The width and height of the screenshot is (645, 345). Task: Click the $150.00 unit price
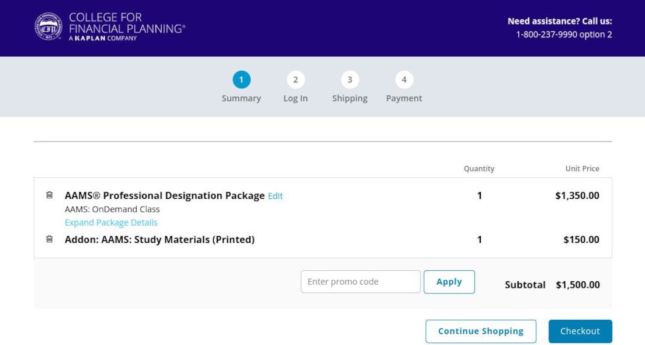pyautogui.click(x=581, y=240)
